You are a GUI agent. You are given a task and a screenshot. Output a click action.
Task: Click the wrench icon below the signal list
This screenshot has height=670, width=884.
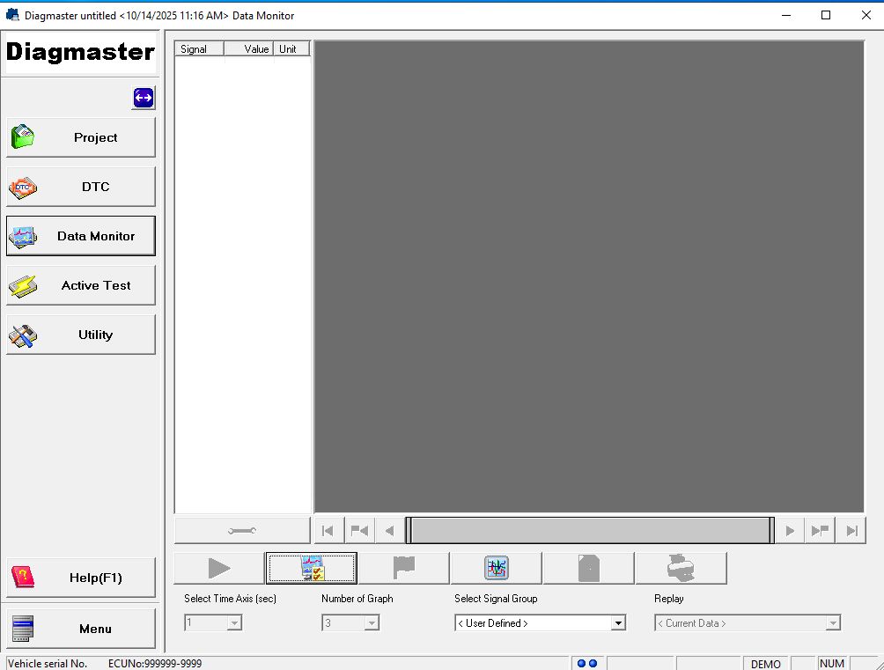tap(242, 529)
